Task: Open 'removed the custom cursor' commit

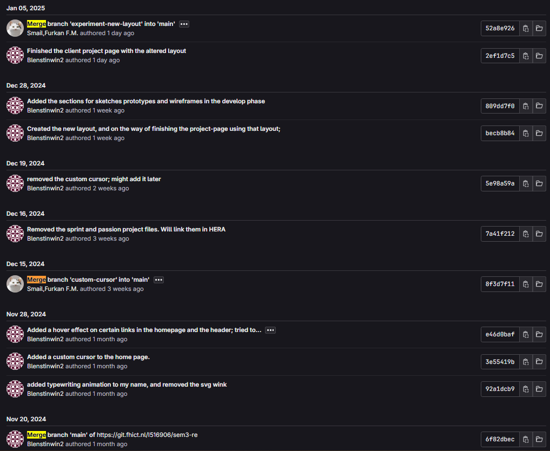Action: (x=94, y=179)
